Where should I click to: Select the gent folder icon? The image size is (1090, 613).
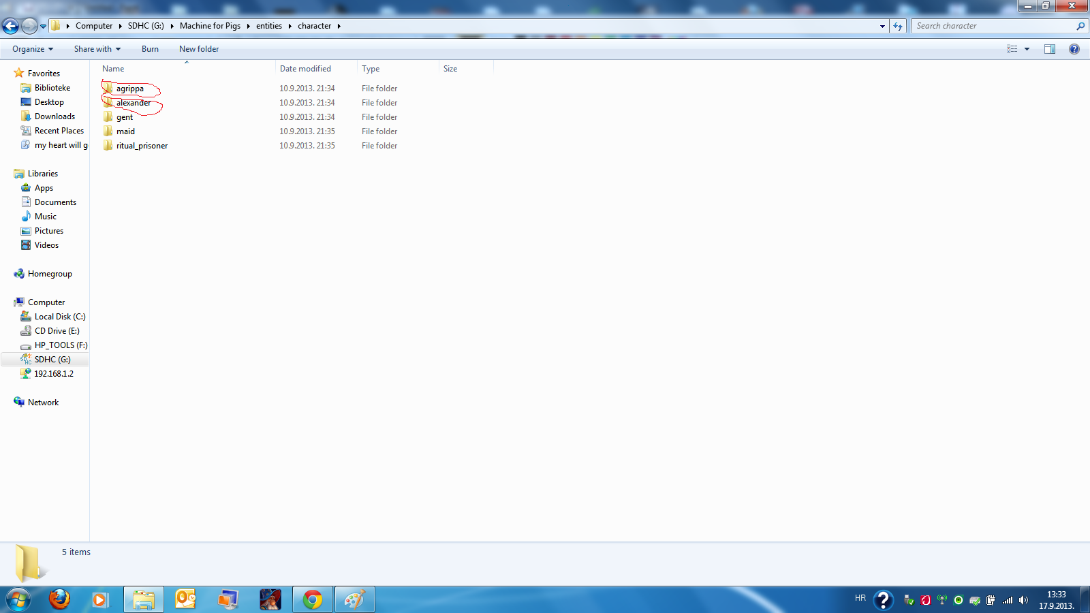tap(108, 116)
